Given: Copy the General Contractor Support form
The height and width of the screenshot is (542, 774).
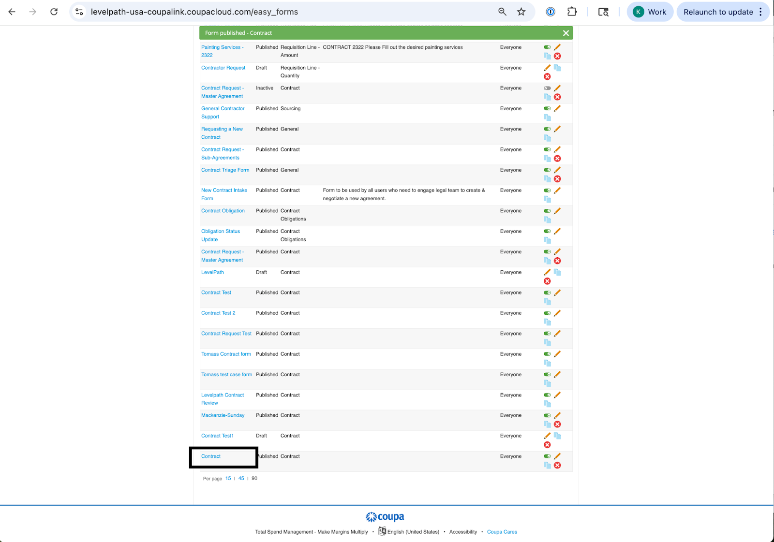Looking at the screenshot, I should click(x=547, y=117).
